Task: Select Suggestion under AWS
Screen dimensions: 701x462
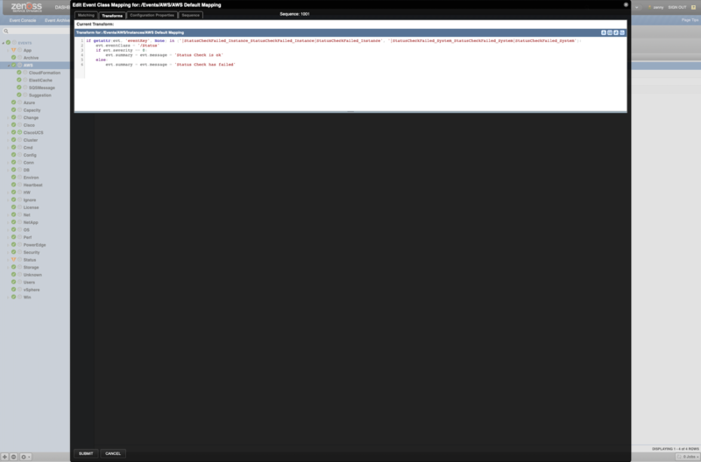Action: pyautogui.click(x=39, y=95)
